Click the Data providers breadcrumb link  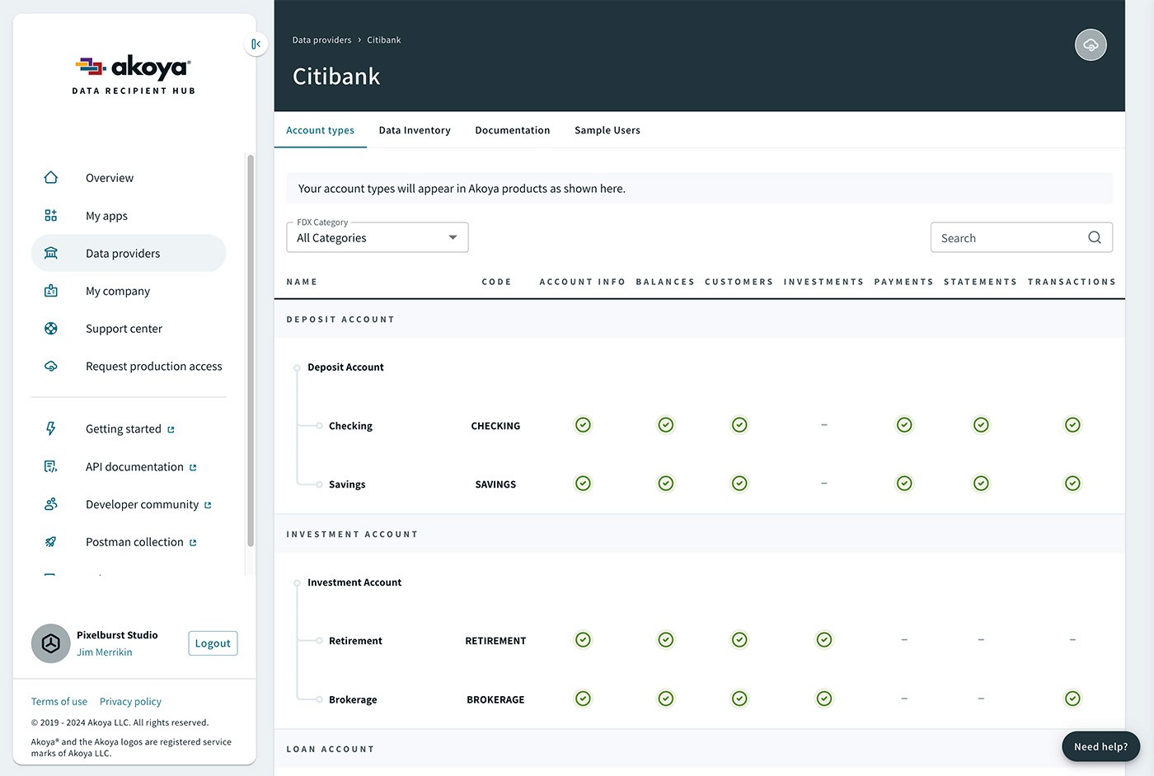[321, 40]
